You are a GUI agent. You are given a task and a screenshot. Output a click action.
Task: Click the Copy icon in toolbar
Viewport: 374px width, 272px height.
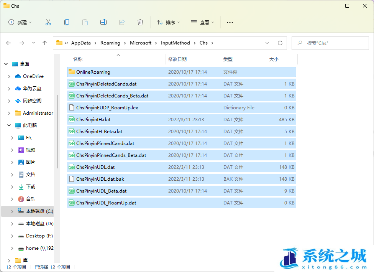[x=67, y=22]
